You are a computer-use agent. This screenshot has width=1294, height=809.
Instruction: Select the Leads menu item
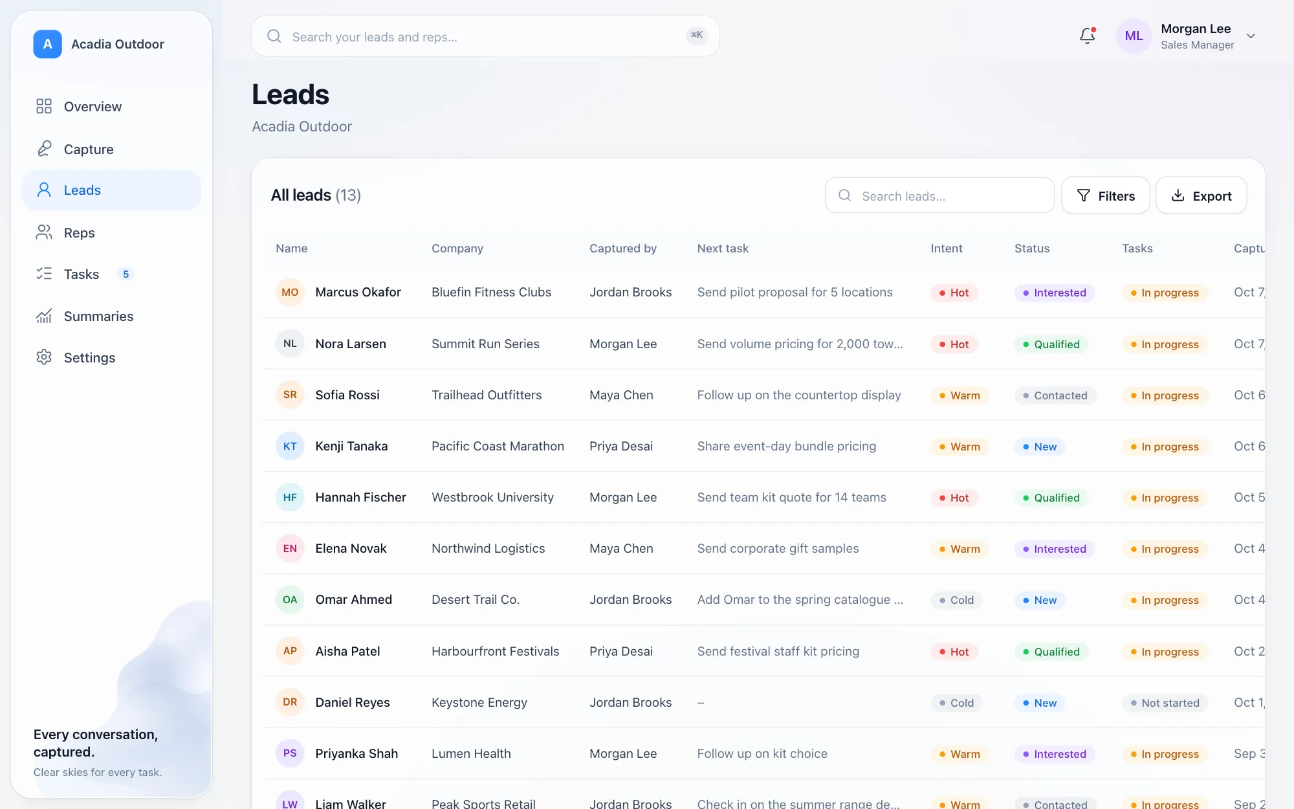[x=111, y=190]
